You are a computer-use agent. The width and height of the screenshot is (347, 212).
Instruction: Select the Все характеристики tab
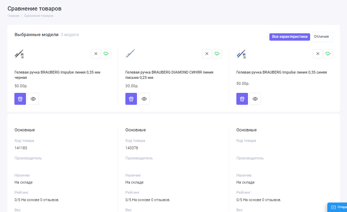[290, 37]
